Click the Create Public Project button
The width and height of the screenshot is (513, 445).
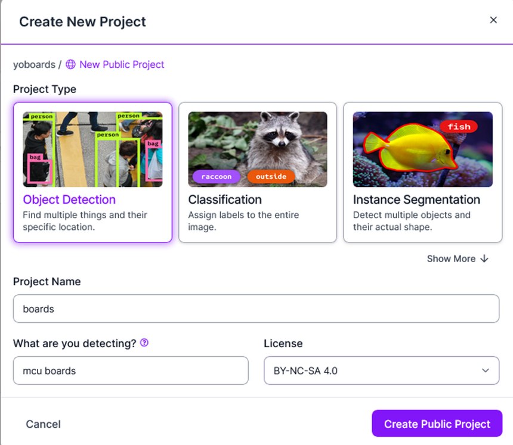(437, 424)
